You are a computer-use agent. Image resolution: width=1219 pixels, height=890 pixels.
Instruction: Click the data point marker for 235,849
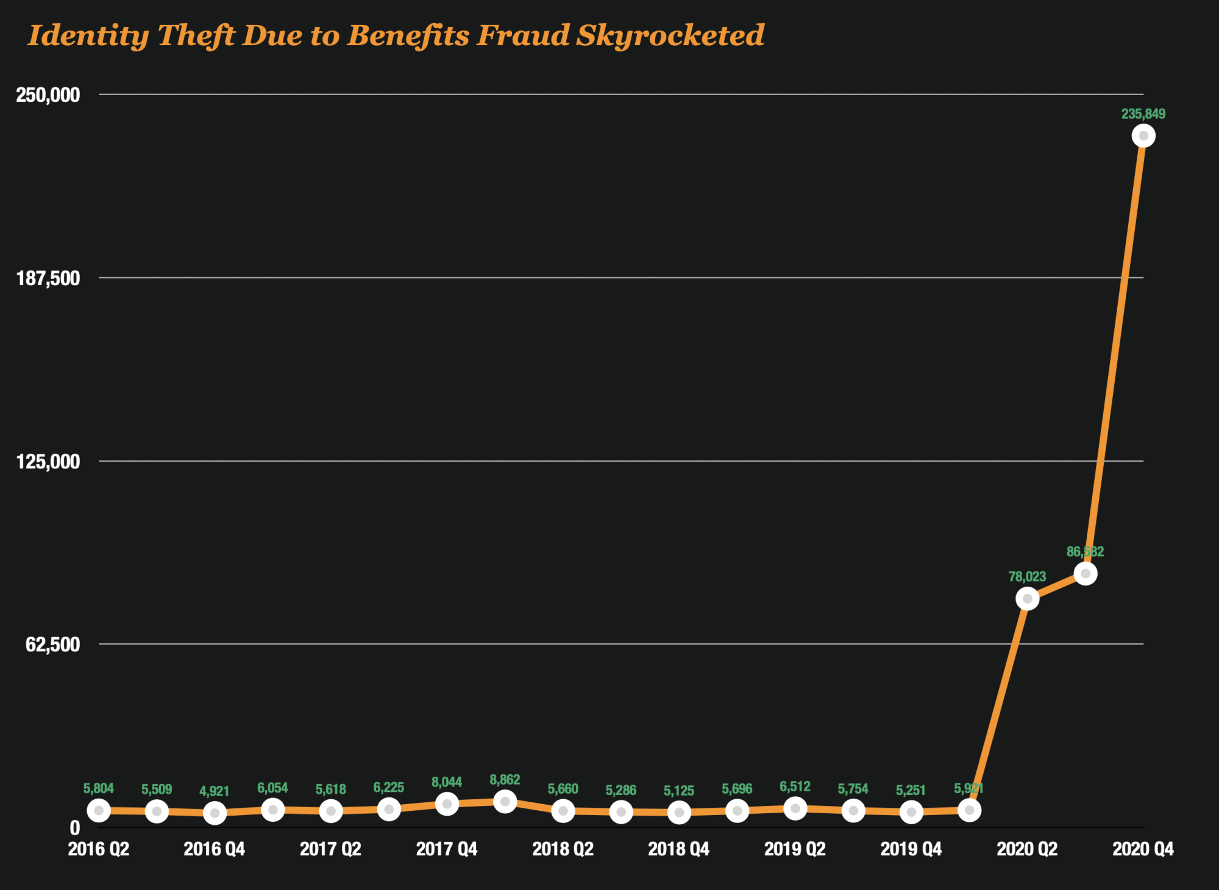(1143, 136)
